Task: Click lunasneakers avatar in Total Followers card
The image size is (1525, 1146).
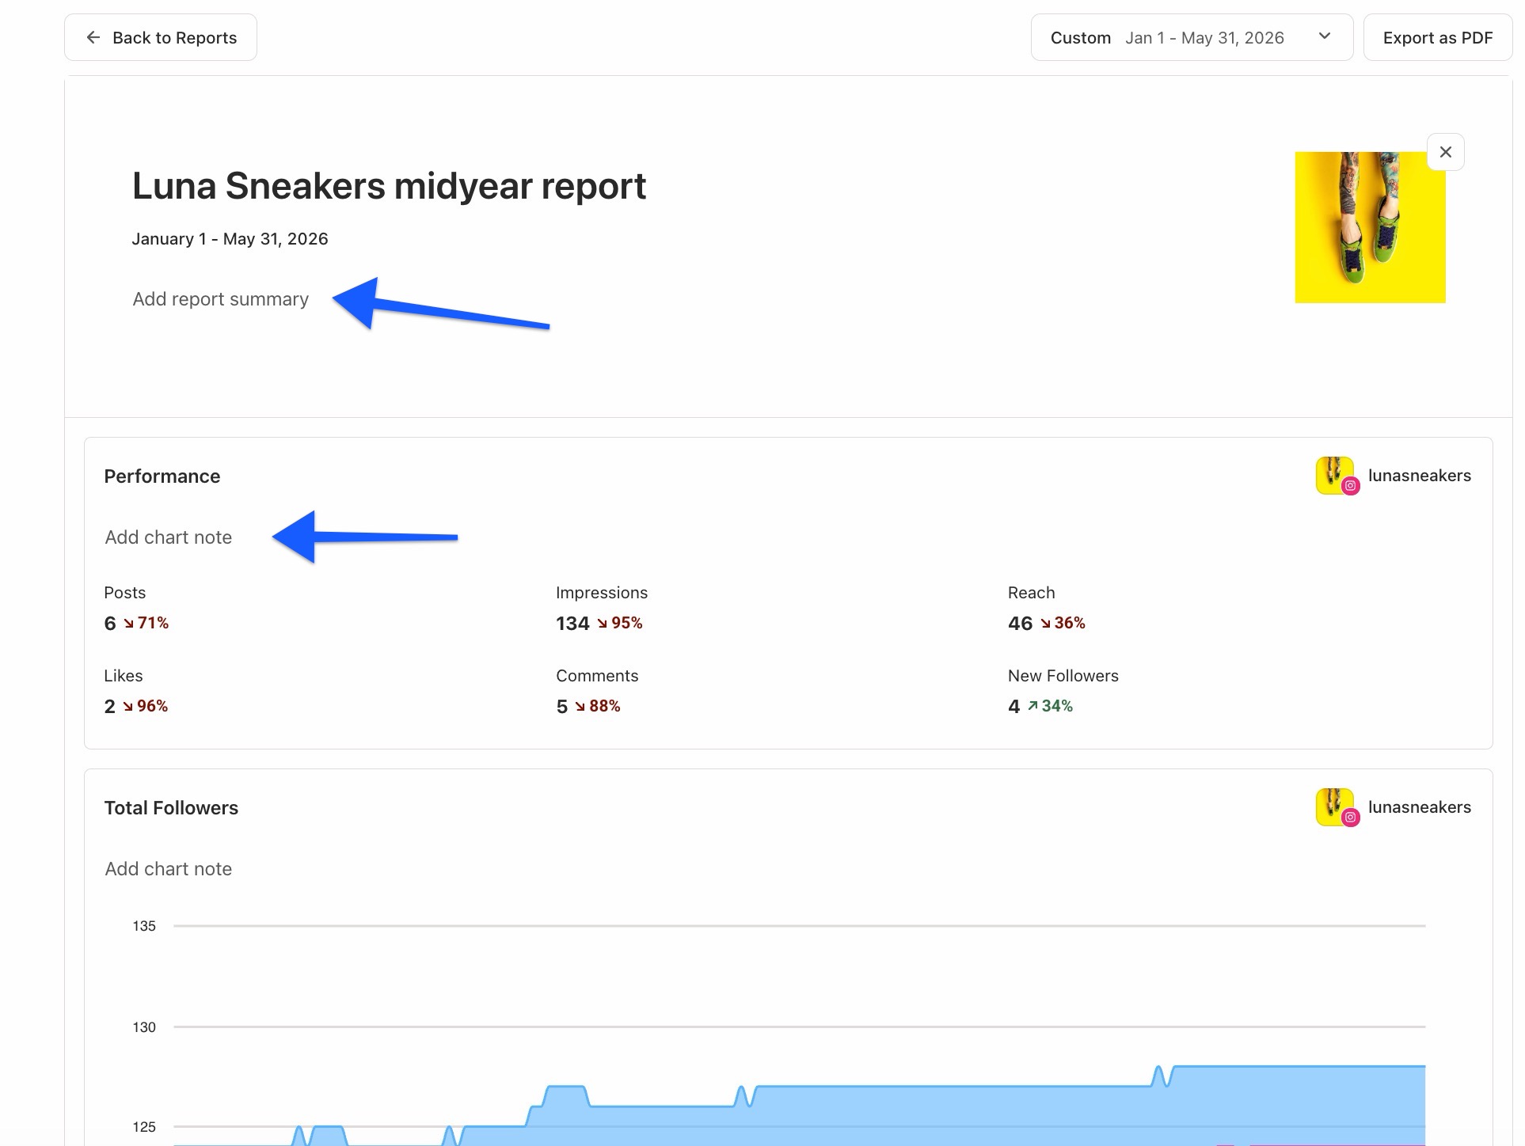Action: pyautogui.click(x=1337, y=807)
